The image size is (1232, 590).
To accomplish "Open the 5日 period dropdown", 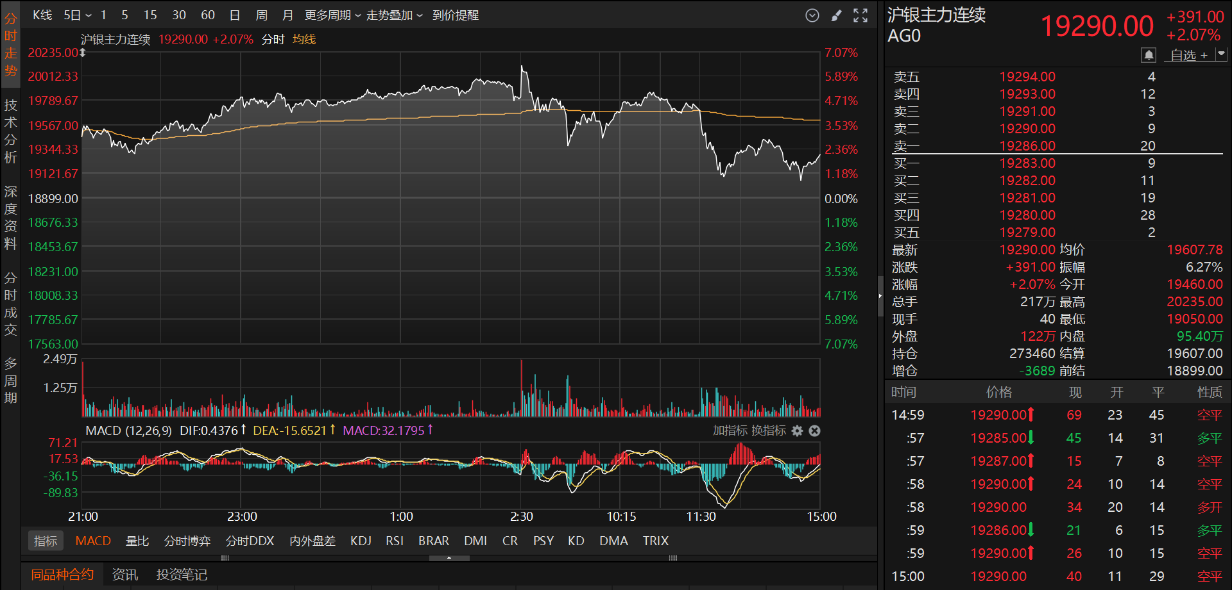I will click(78, 15).
